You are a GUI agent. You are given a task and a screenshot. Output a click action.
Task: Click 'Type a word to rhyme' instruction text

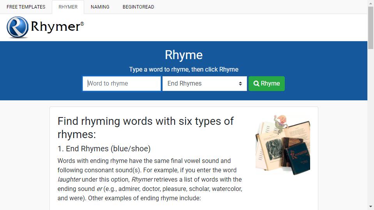point(183,69)
